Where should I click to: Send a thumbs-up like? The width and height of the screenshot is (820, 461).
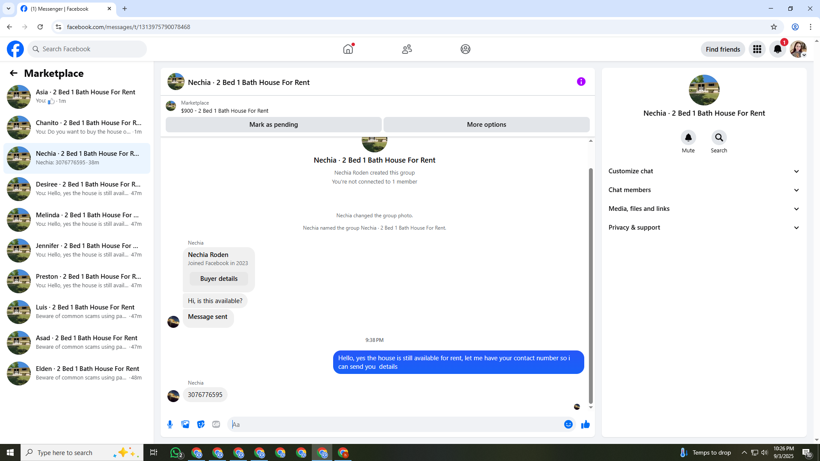pyautogui.click(x=586, y=424)
